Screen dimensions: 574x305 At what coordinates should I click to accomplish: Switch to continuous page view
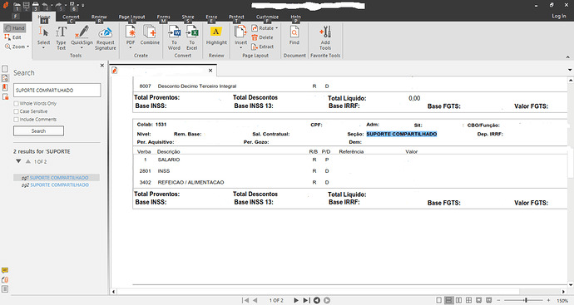pos(448,300)
